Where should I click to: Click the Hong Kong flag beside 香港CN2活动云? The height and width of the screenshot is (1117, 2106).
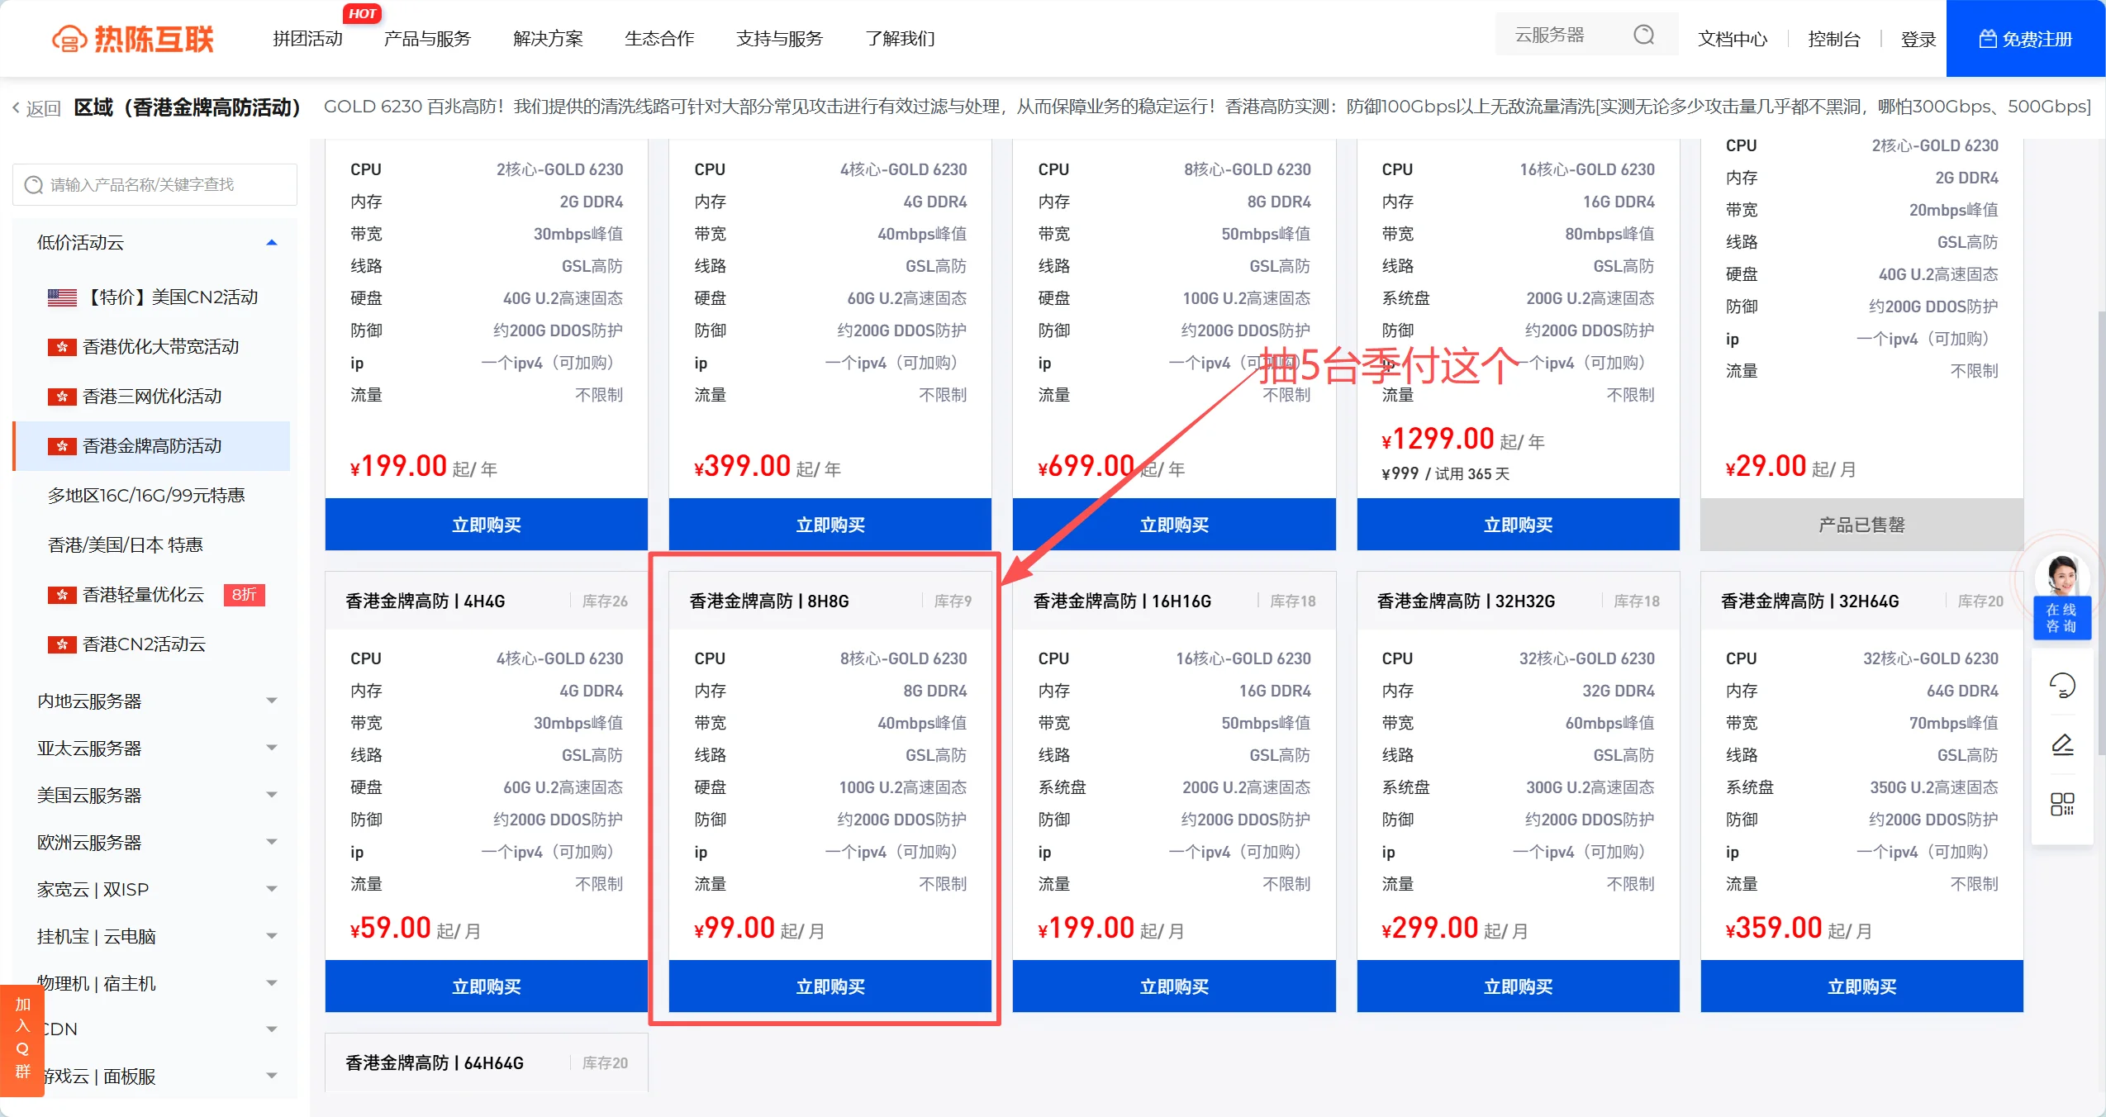pos(62,644)
